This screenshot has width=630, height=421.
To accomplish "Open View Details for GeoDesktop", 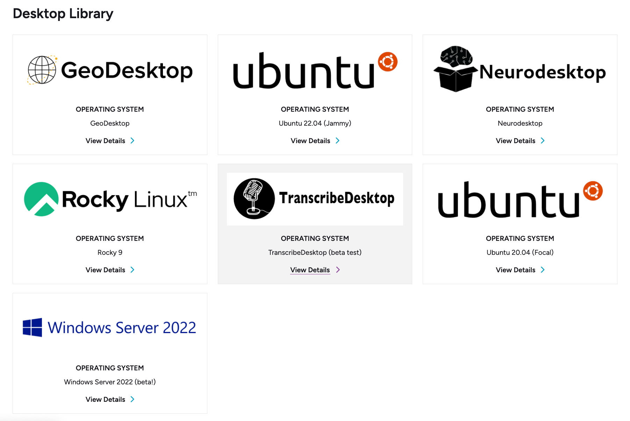I will (x=105, y=141).
